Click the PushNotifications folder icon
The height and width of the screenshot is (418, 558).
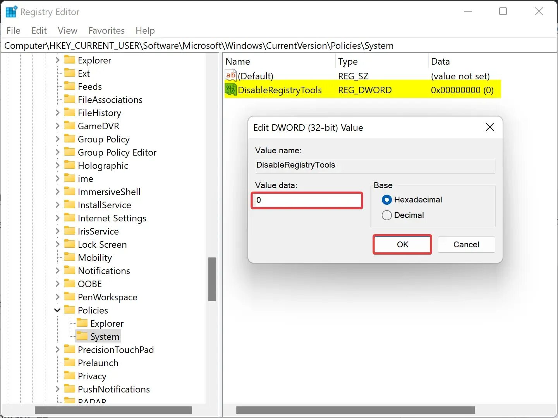pyautogui.click(x=70, y=389)
